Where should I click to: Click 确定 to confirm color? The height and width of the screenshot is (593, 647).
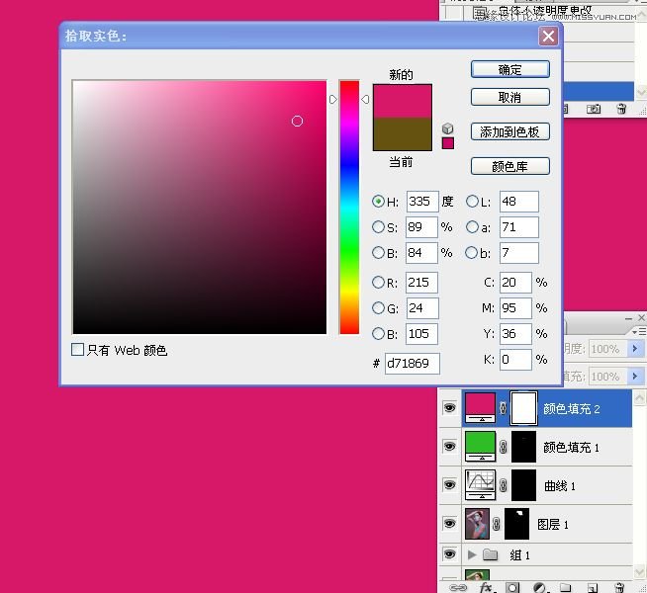click(x=510, y=69)
